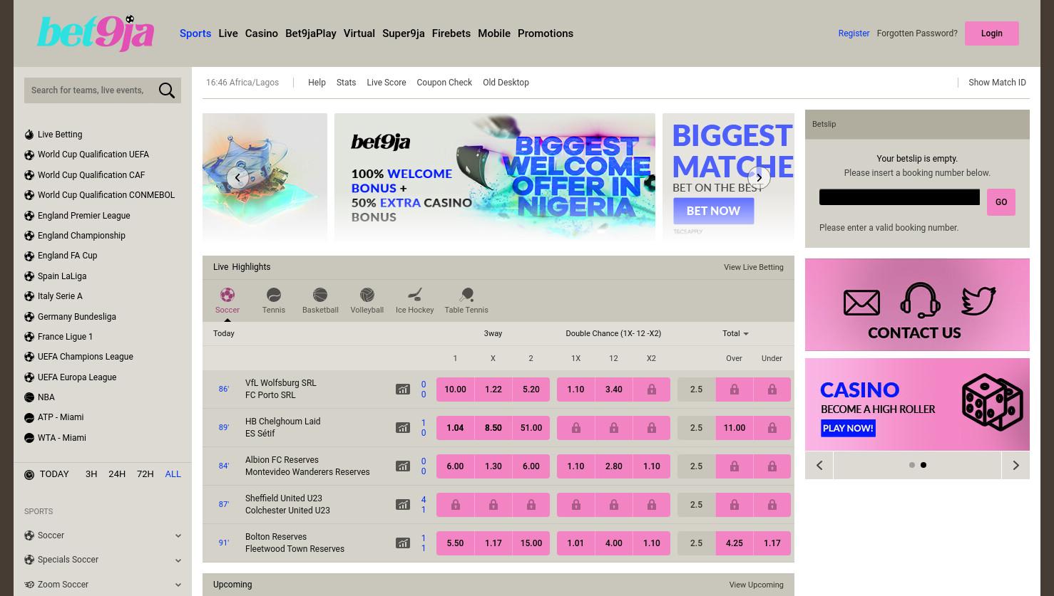Open the Total market dropdown
The width and height of the screenshot is (1054, 596).
[x=735, y=333]
